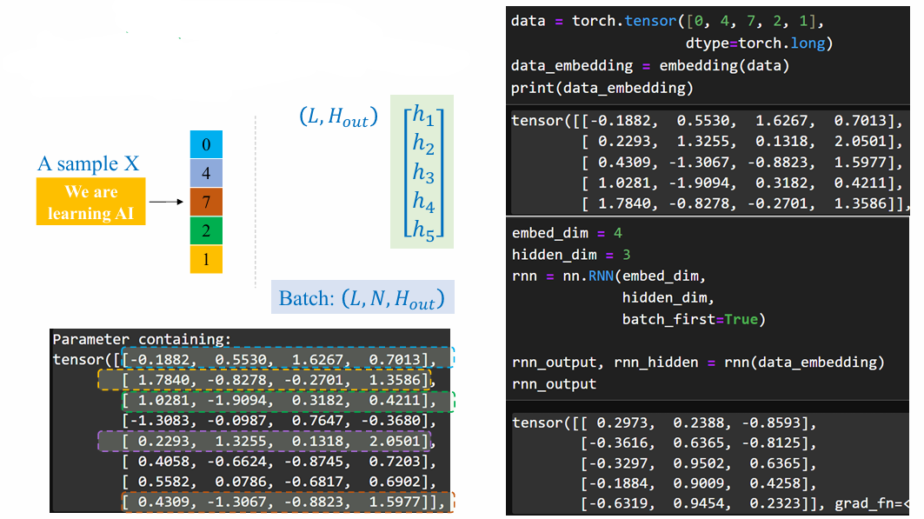
Task: Click the truncated "grad_fn=<" text
Action: [872, 503]
